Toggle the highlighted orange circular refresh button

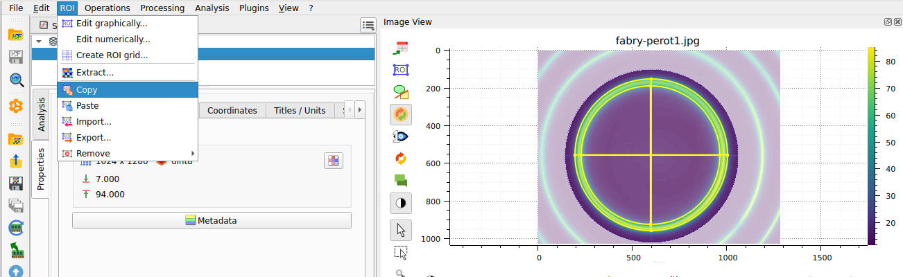pyautogui.click(x=400, y=114)
